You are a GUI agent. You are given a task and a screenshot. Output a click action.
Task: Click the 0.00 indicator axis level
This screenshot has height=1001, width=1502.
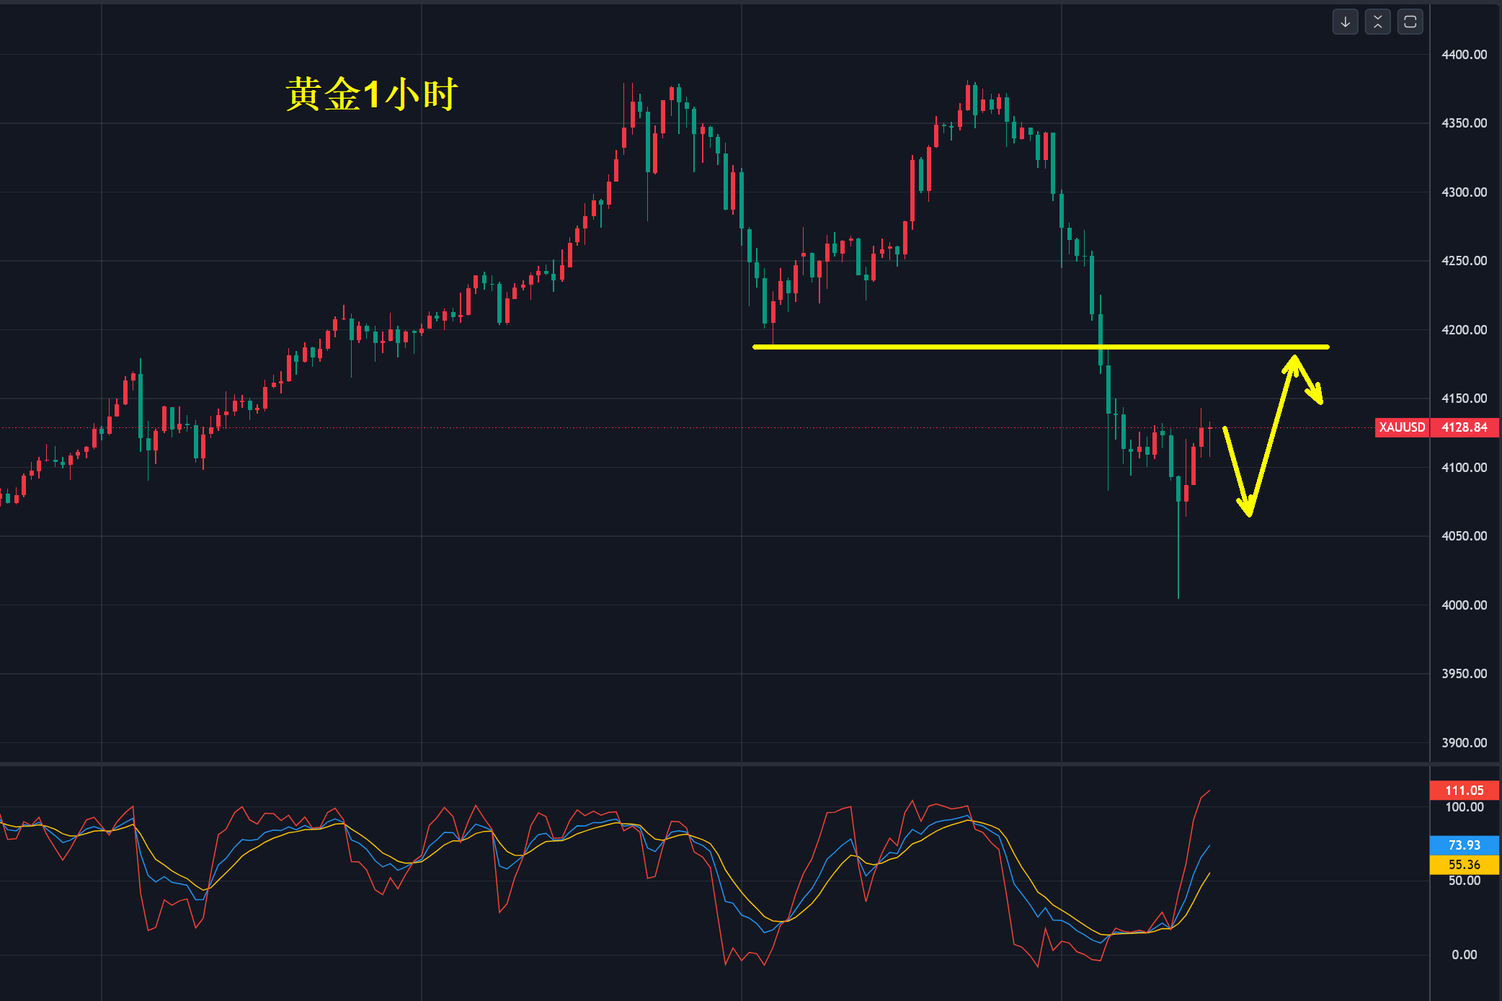1464,955
